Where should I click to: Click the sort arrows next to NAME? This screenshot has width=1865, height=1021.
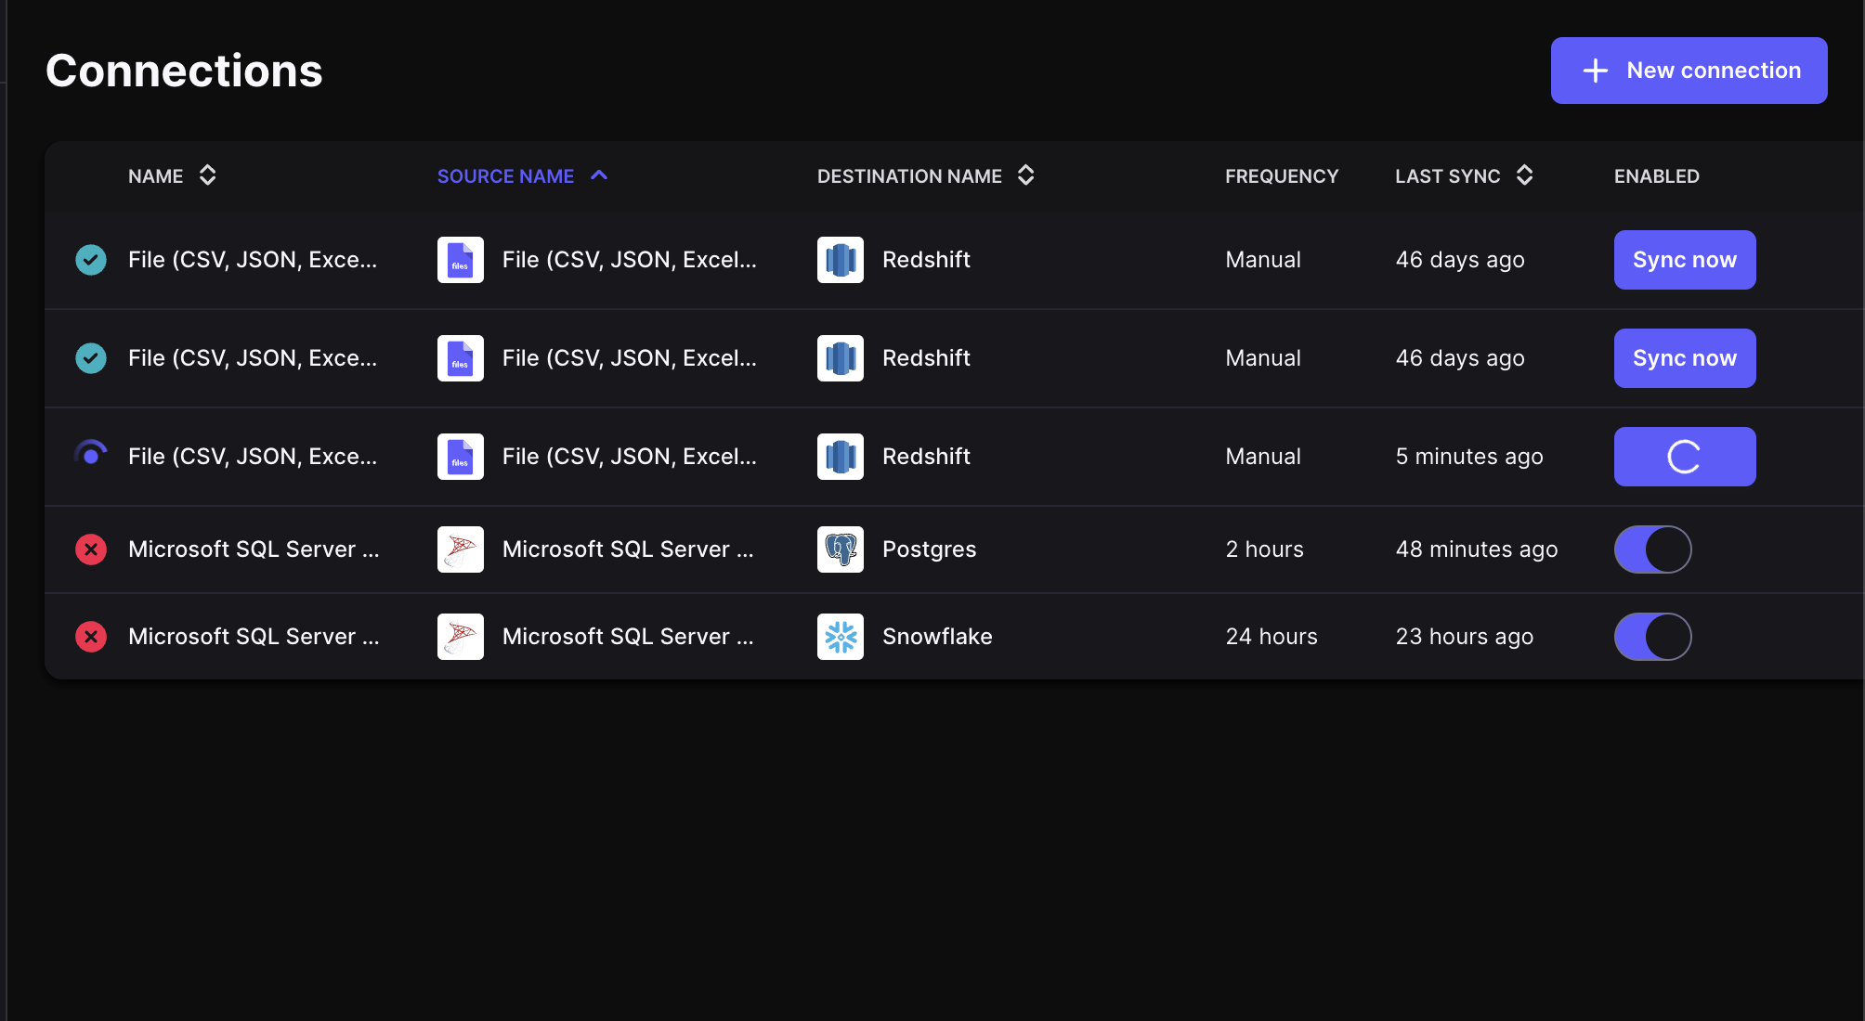click(208, 175)
